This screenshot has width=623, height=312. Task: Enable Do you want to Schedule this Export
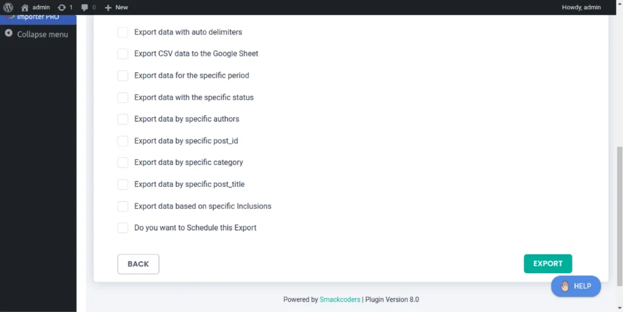point(123,228)
